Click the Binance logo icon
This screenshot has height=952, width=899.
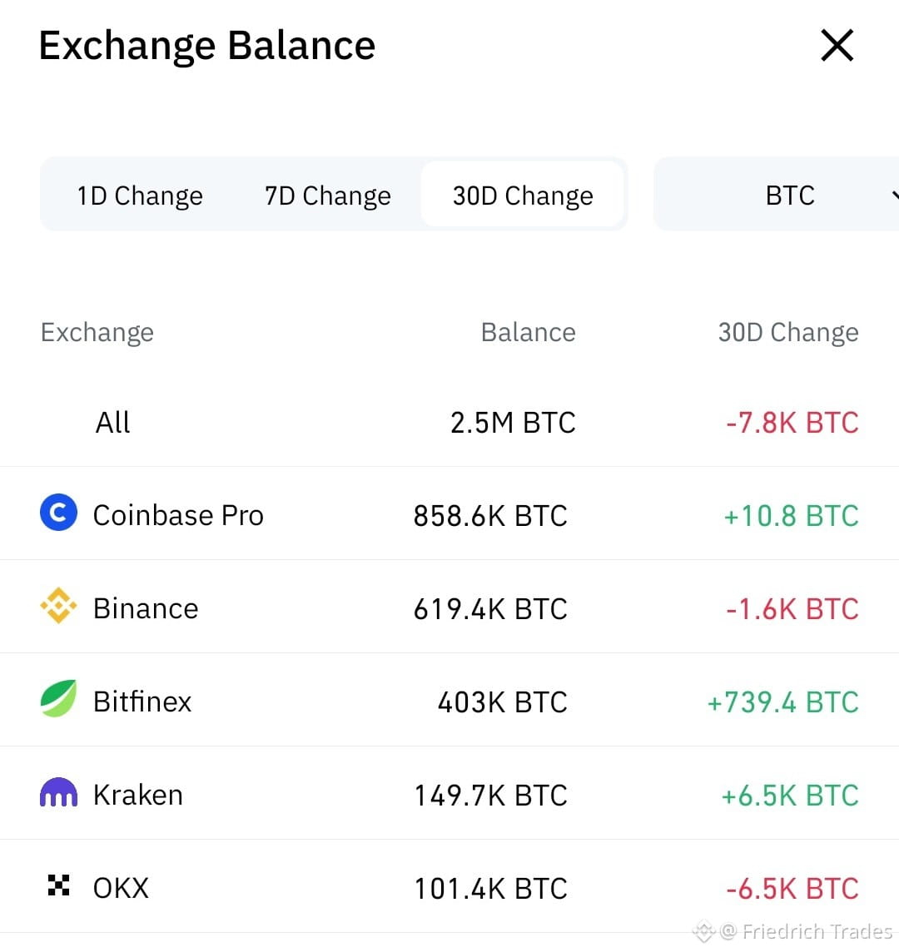[x=58, y=605]
